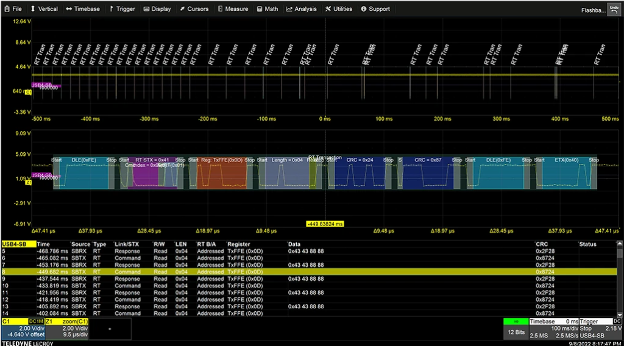Select the cursor readout -449.63824 ms
624x346 pixels.
325,224
